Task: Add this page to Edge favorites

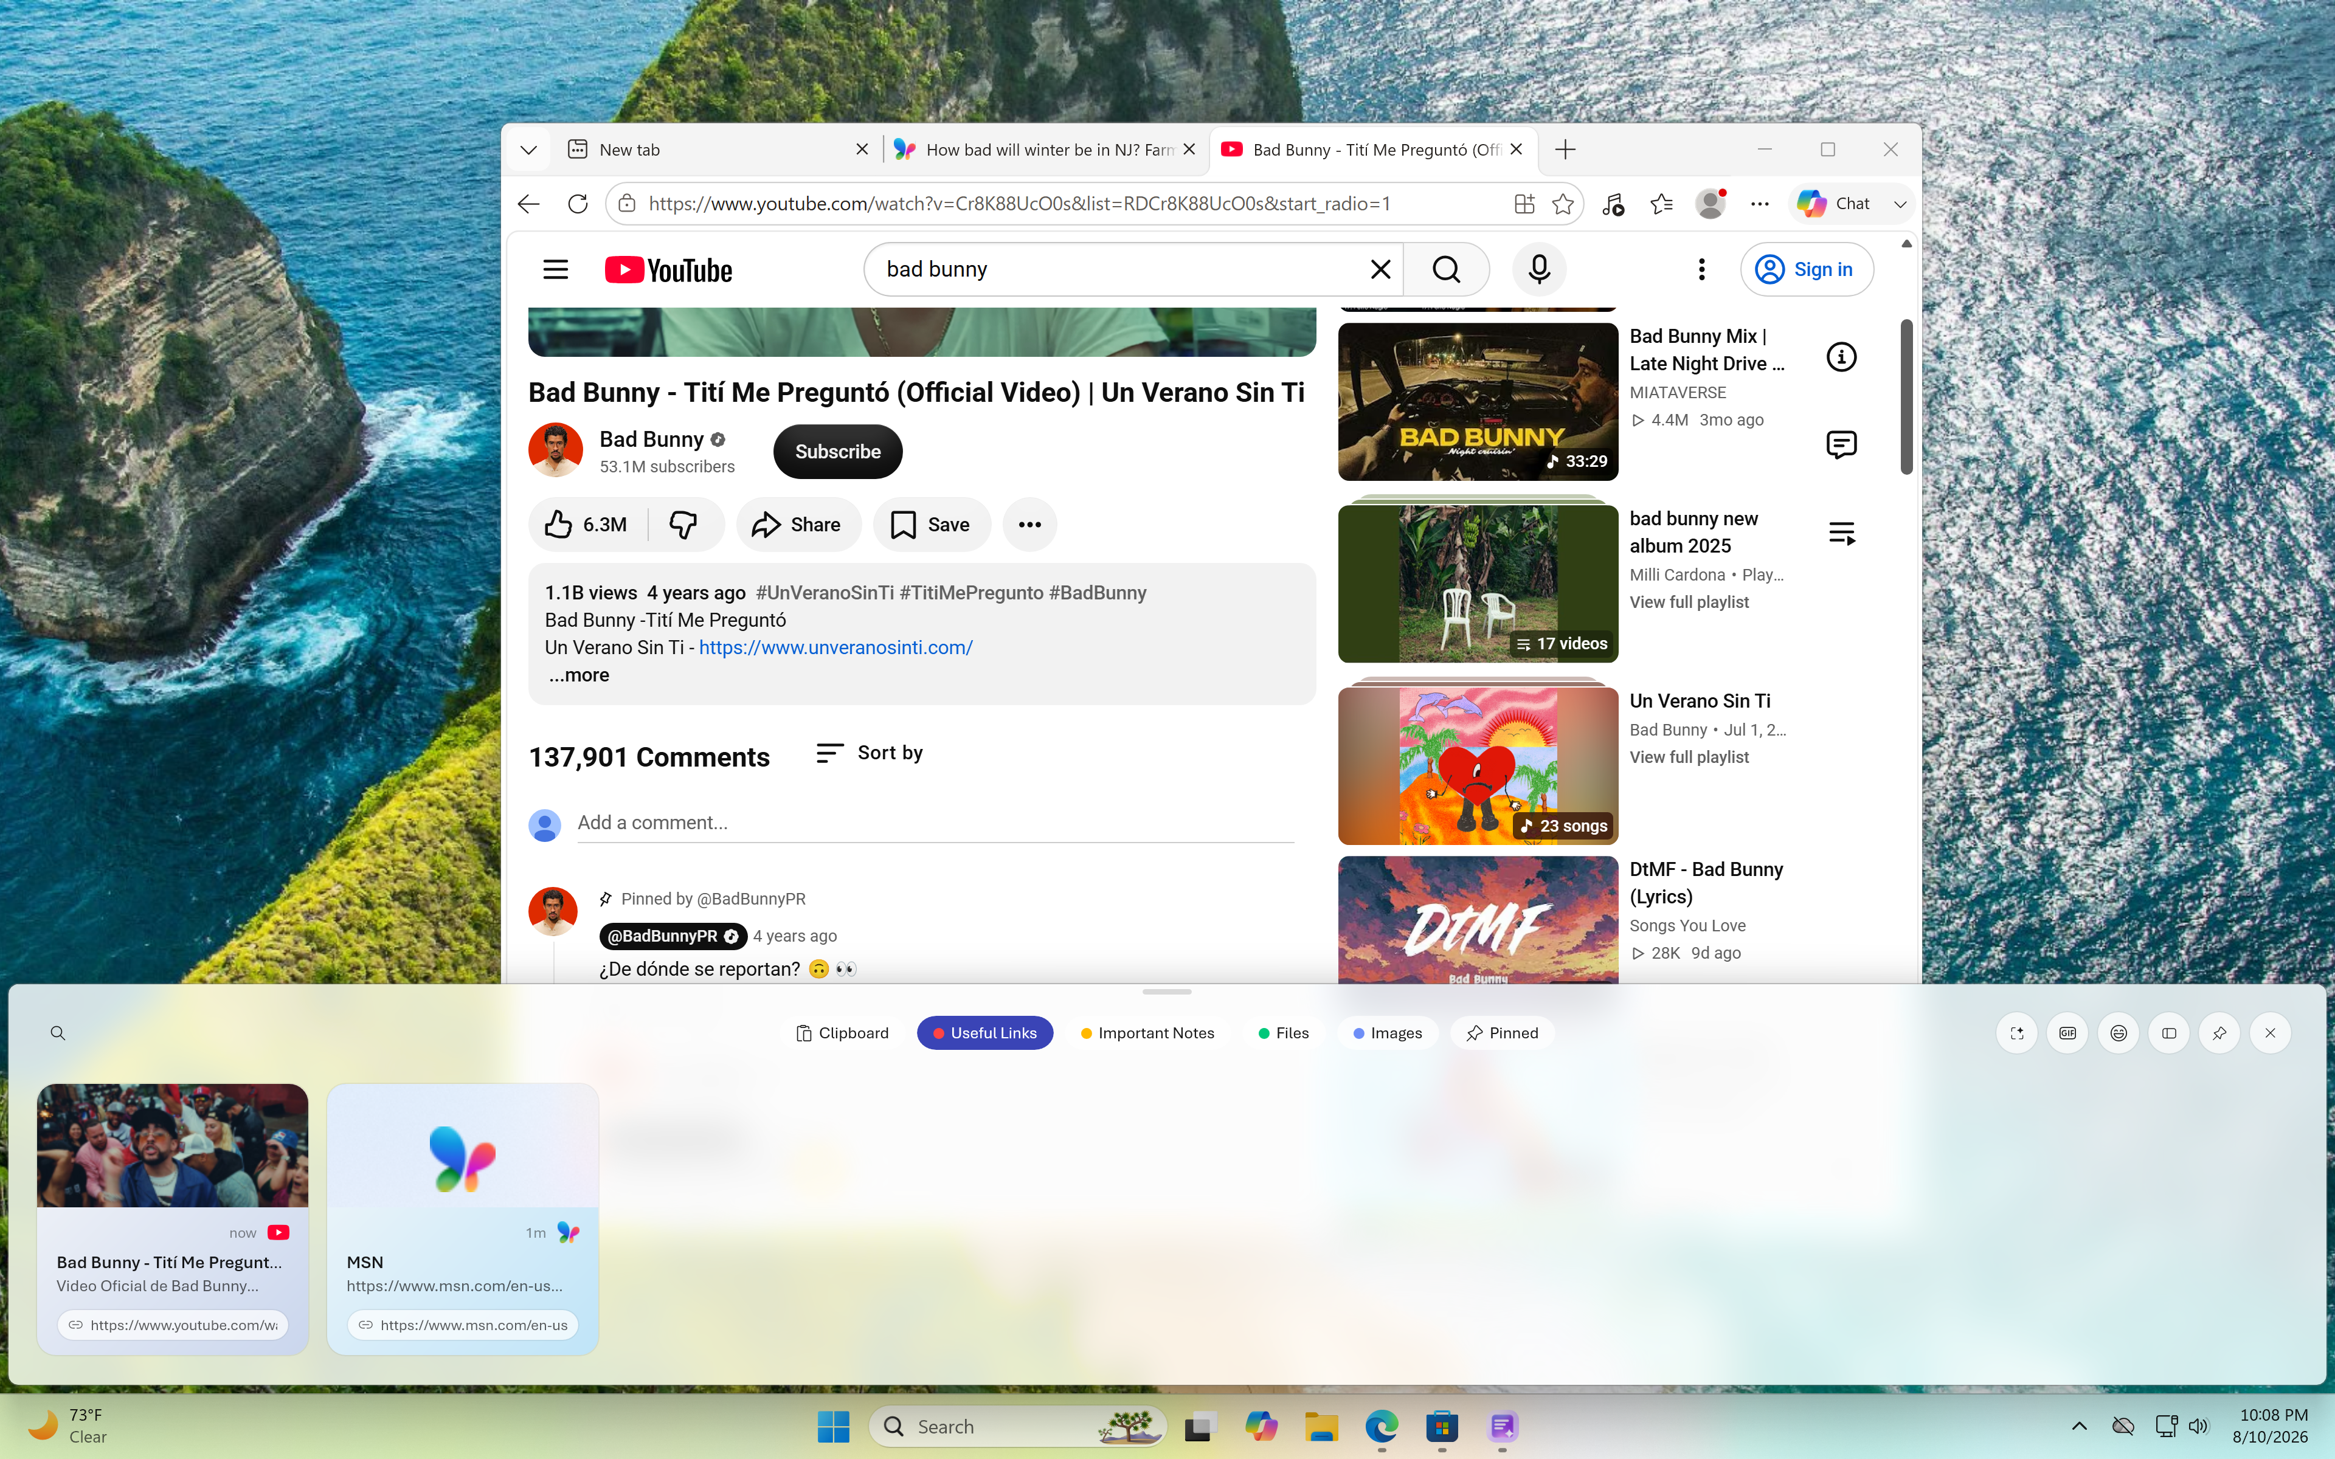Action: (1563, 204)
